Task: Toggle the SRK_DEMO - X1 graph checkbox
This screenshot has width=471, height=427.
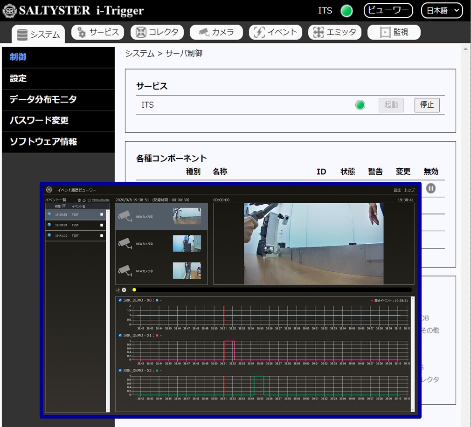Action: tap(121, 335)
